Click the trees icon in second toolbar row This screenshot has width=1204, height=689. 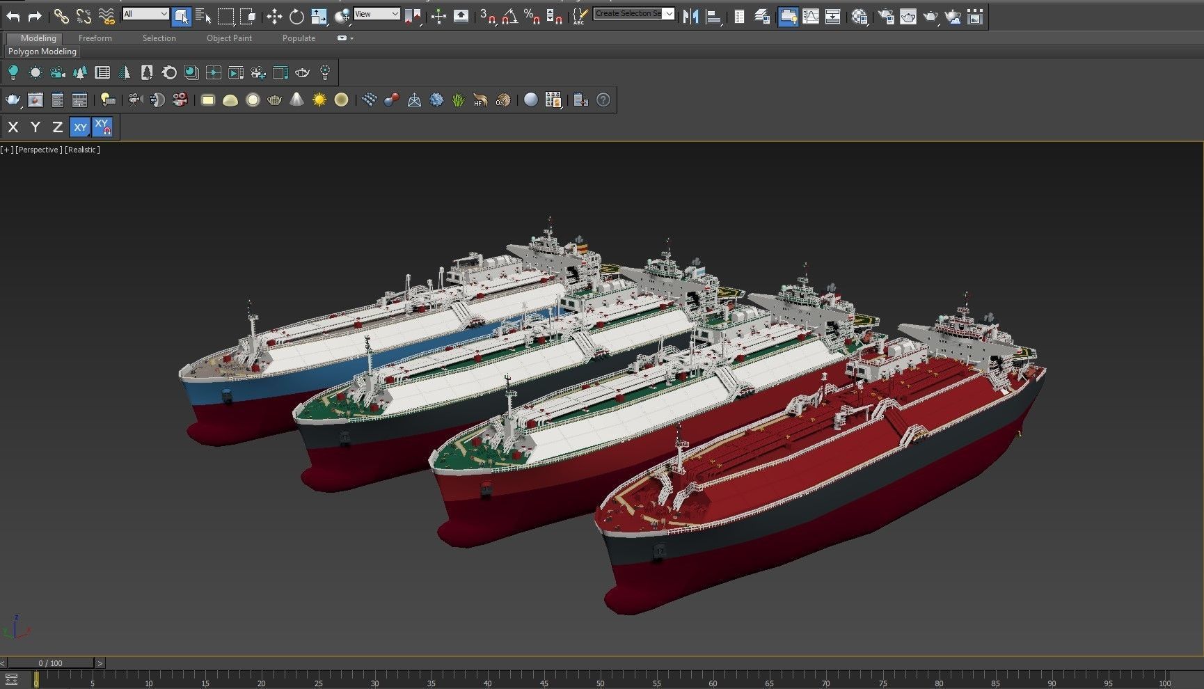80,72
